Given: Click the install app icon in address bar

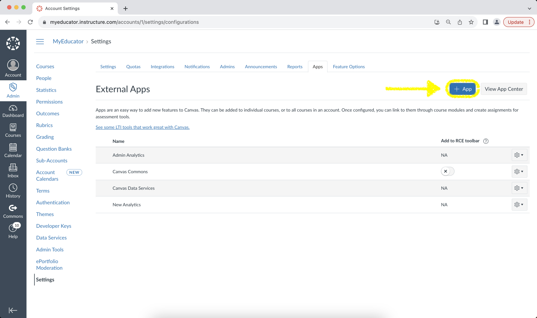Looking at the screenshot, I should pos(437,22).
